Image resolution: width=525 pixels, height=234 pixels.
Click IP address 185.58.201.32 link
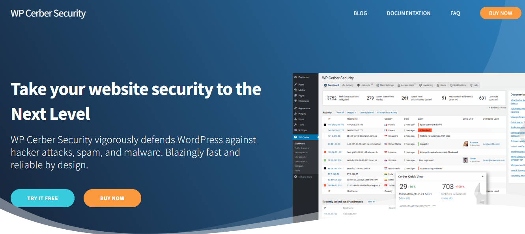(x=335, y=152)
